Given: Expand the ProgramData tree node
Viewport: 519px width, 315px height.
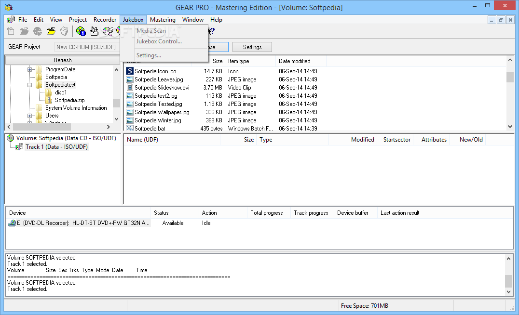Looking at the screenshot, I should coord(29,69).
